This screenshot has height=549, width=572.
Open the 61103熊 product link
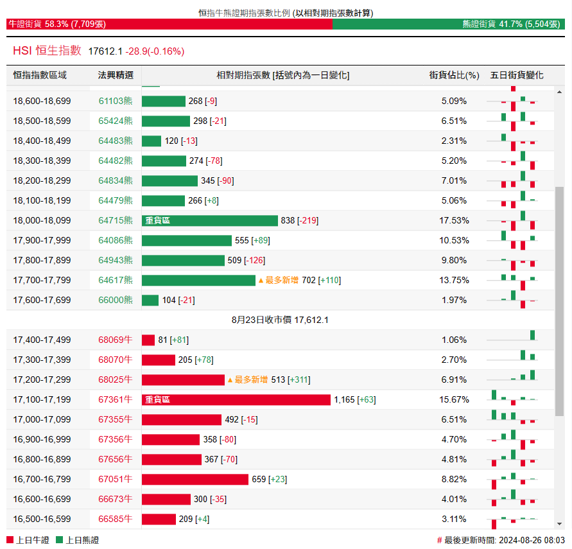click(116, 101)
